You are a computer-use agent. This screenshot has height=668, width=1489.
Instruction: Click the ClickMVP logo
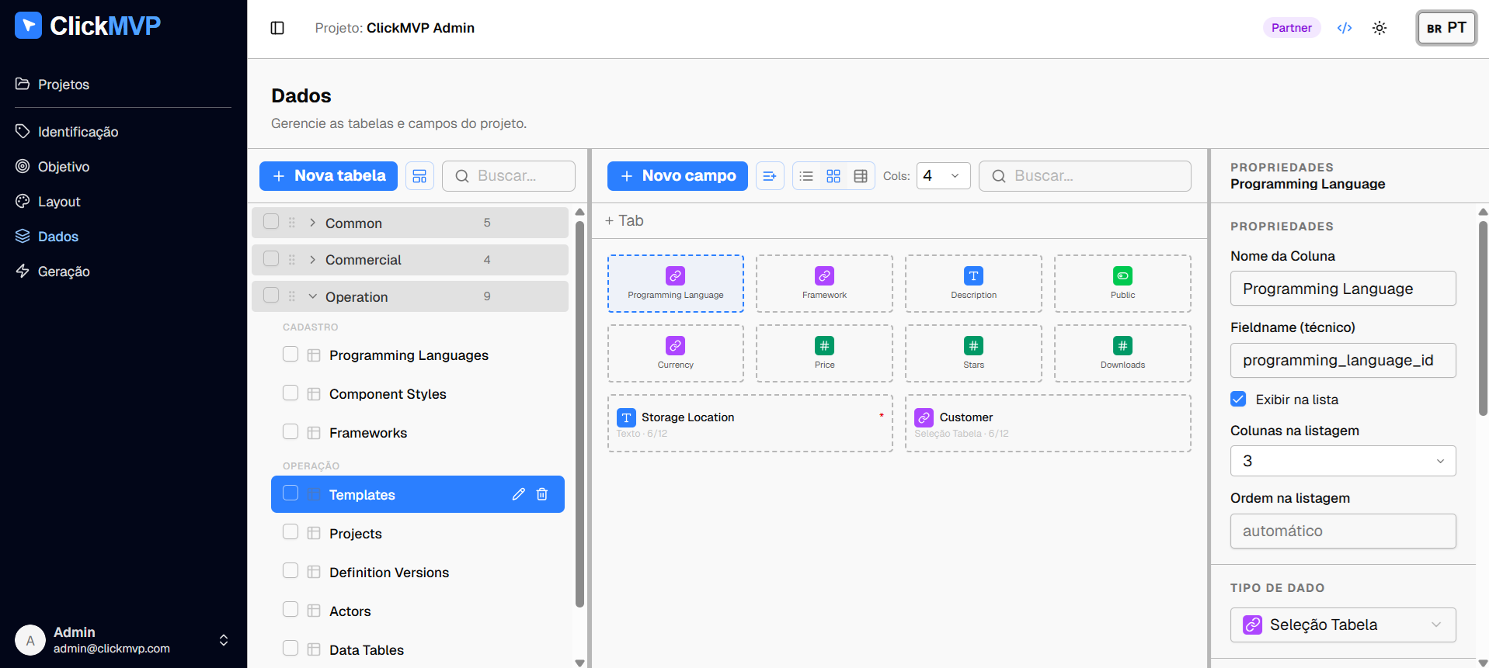coord(88,26)
